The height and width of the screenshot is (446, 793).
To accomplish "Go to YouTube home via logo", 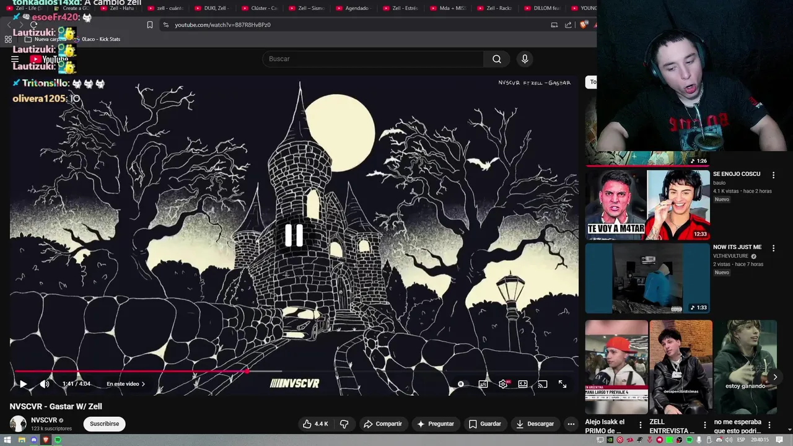I will point(49,59).
